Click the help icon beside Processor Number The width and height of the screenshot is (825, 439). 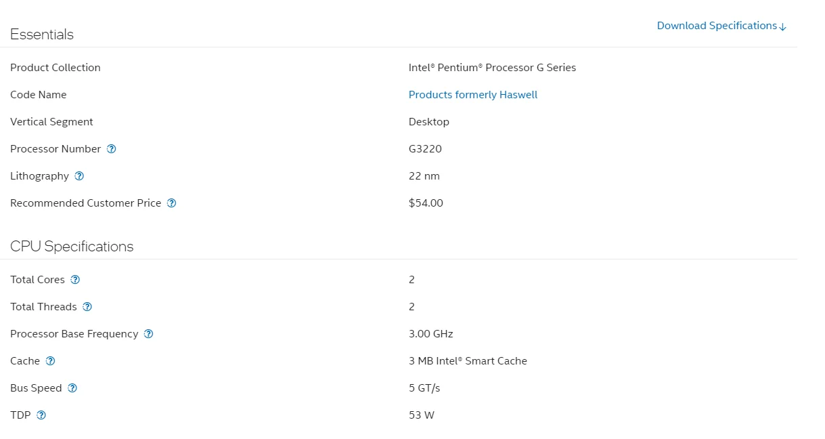click(x=112, y=149)
